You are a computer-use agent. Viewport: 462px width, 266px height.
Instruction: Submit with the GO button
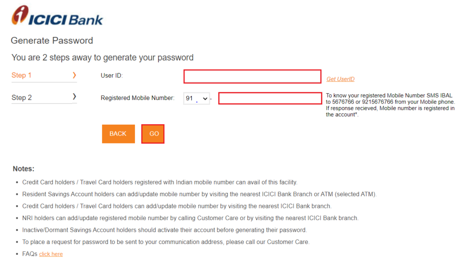pos(153,134)
